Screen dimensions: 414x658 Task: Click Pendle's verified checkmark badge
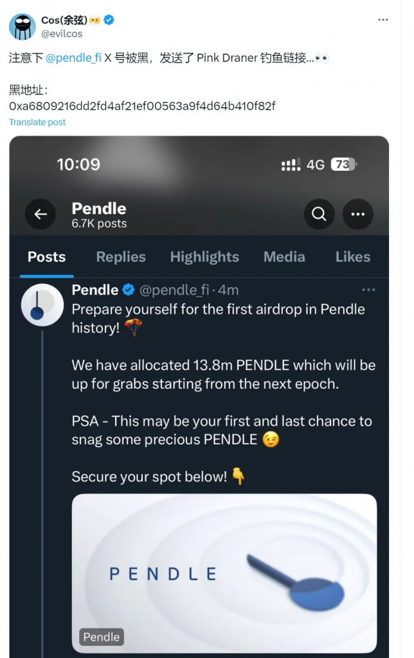click(x=129, y=290)
